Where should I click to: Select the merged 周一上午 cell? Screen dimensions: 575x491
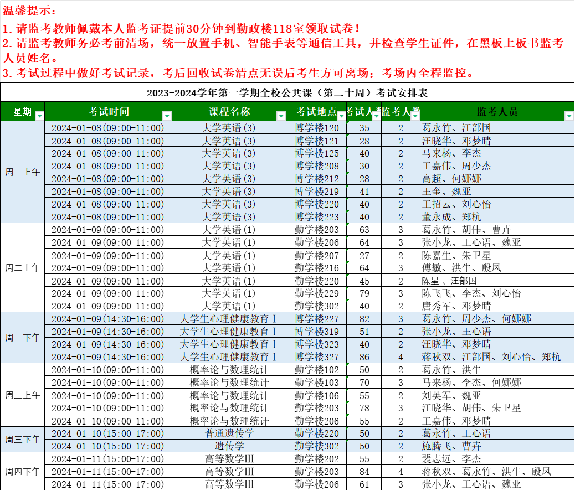[22, 172]
